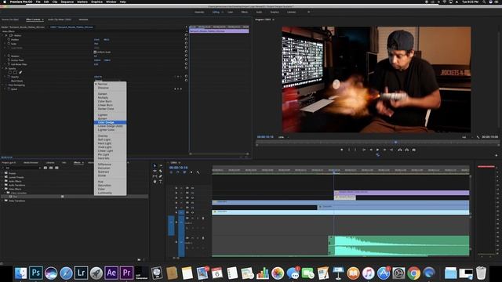
Task: Toggle the Anchor Point animation stopwatch
Action: (9, 60)
